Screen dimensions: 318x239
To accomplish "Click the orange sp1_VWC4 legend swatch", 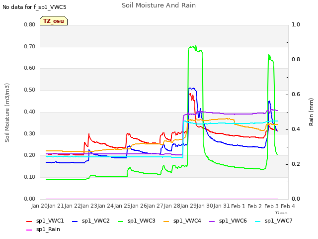I will [x=166, y=222].
